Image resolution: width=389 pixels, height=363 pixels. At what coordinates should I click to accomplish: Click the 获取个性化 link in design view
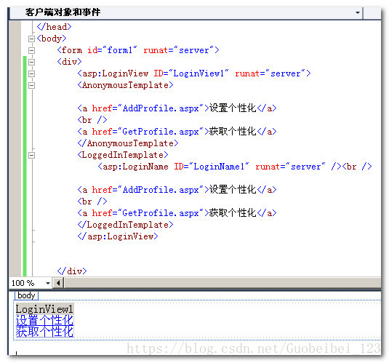pos(44,332)
